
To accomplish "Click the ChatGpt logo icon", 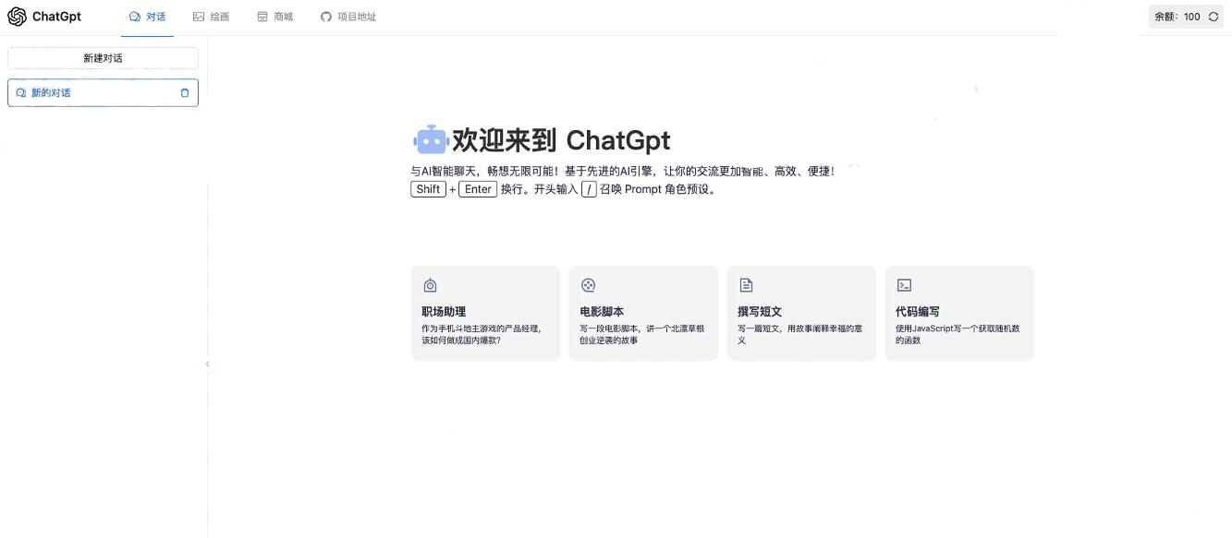I will [17, 17].
